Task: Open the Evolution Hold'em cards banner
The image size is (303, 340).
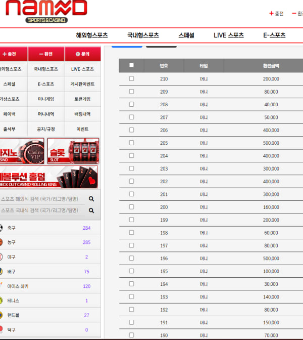Action: pos(48,177)
